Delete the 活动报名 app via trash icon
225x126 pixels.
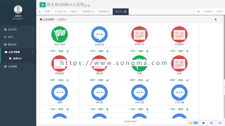pyautogui.click(x=187, y=51)
